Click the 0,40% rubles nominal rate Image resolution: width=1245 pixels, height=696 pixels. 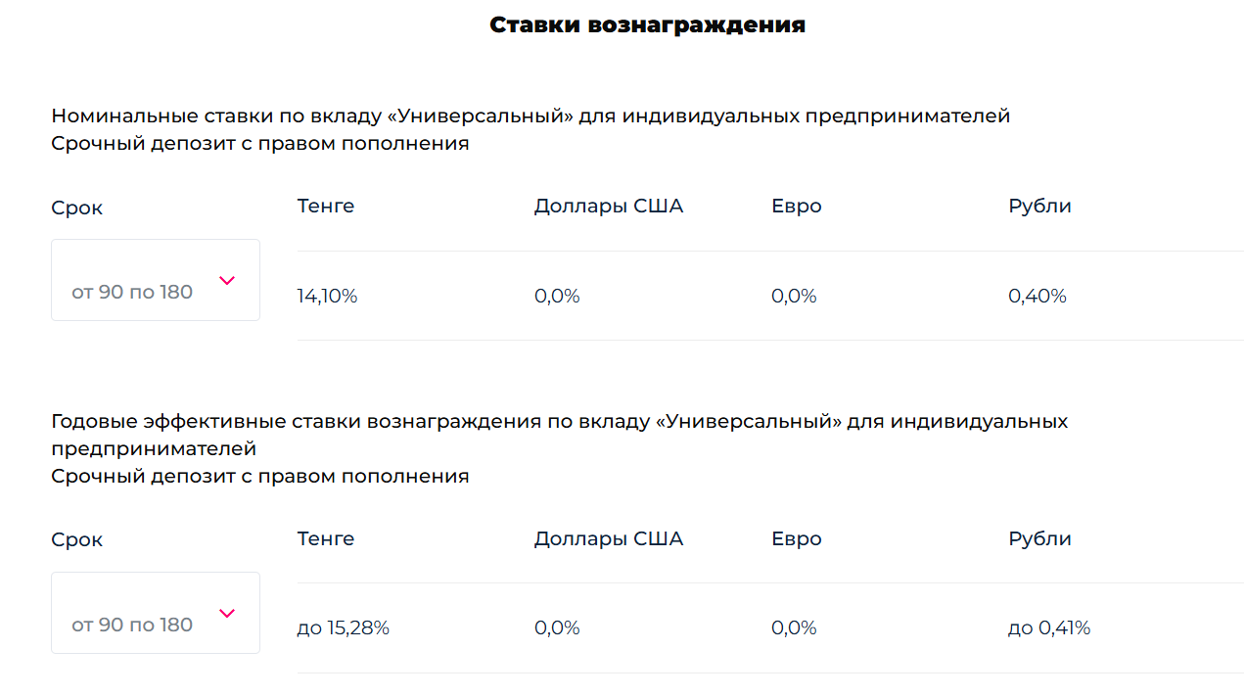pyautogui.click(x=1037, y=296)
